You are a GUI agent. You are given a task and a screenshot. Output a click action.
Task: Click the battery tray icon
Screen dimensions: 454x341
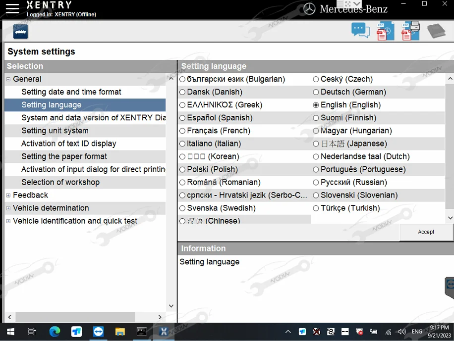(x=374, y=332)
